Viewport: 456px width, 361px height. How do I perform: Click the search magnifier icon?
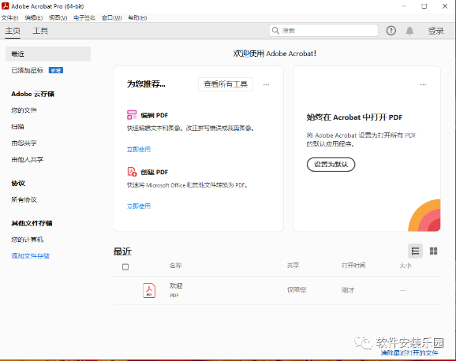pyautogui.click(x=275, y=30)
